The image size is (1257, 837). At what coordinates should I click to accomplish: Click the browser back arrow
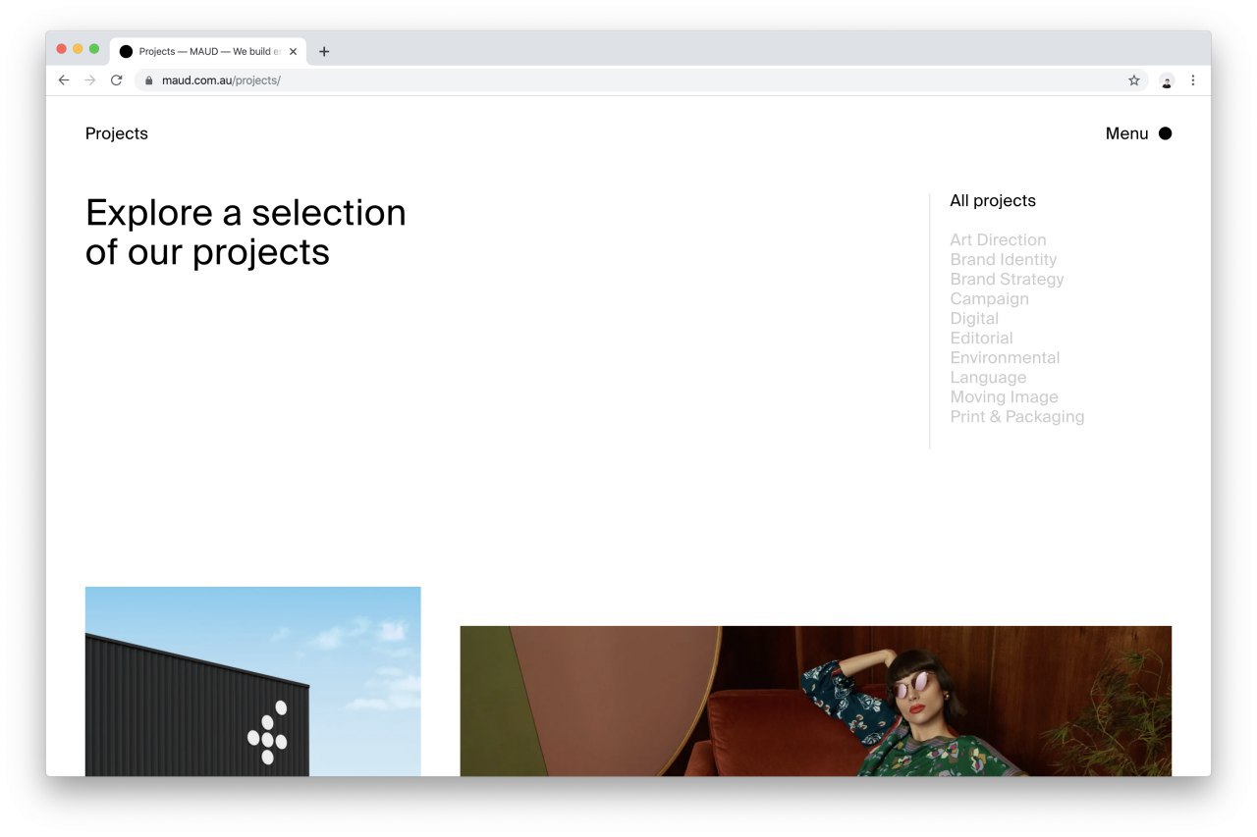(x=64, y=80)
